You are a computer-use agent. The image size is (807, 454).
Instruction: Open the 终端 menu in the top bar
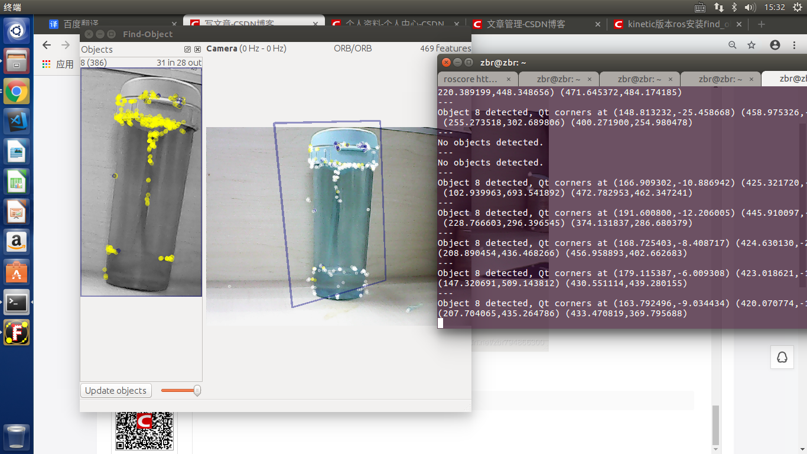13,7
